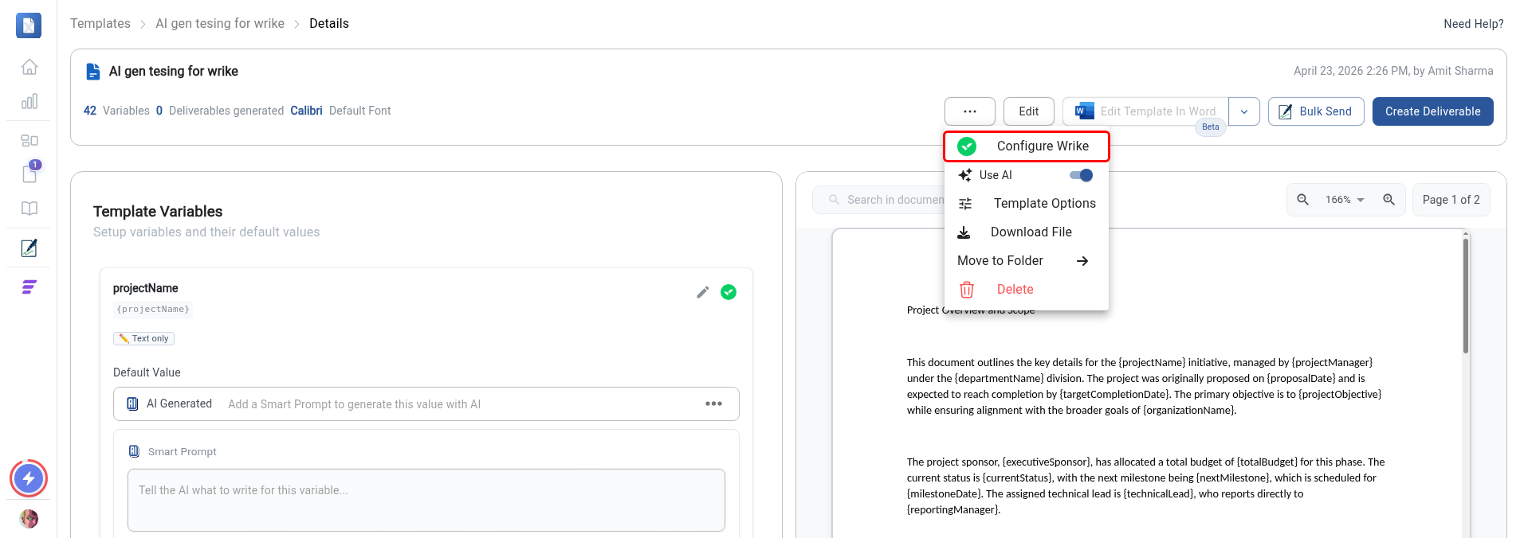The width and height of the screenshot is (1520, 538).
Task: Choose Download File from the menu
Action: (1027, 232)
